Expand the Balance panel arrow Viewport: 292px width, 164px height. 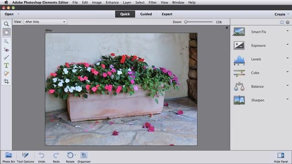coord(287,86)
